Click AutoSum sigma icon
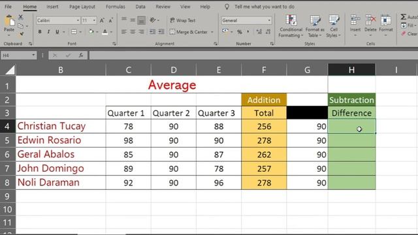Image resolution: width=418 pixels, height=235 pixels. 404,17
